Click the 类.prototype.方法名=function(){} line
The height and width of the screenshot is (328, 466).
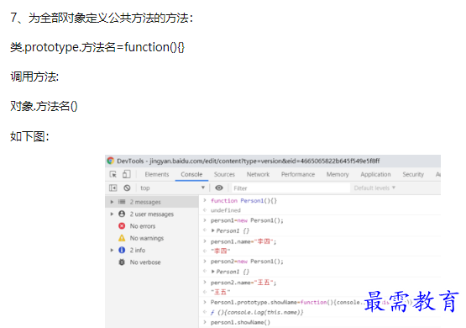(97, 47)
